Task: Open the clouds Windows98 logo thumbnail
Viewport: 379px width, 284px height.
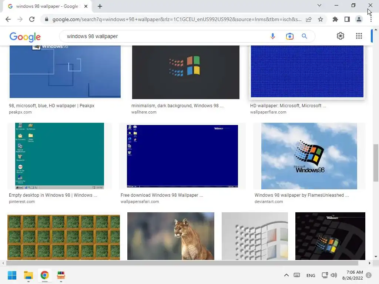Action: coord(309,156)
